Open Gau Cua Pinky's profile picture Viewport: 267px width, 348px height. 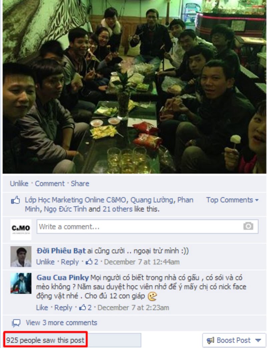pos(21,283)
